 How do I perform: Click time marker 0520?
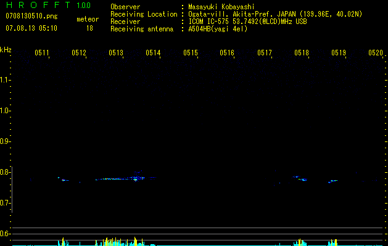(376, 53)
